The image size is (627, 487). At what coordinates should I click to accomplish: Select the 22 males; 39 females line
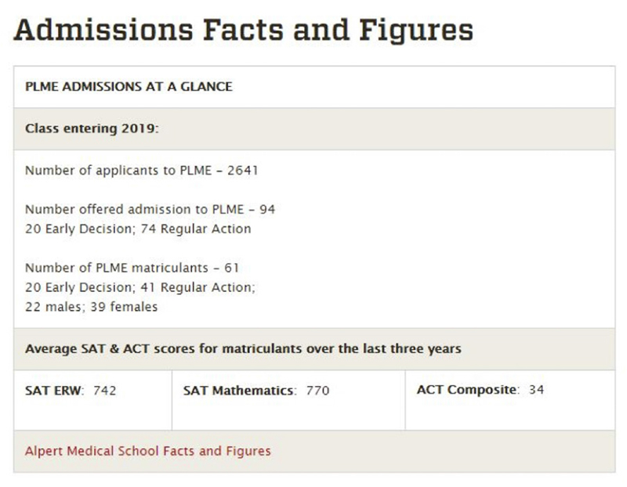click(x=91, y=307)
